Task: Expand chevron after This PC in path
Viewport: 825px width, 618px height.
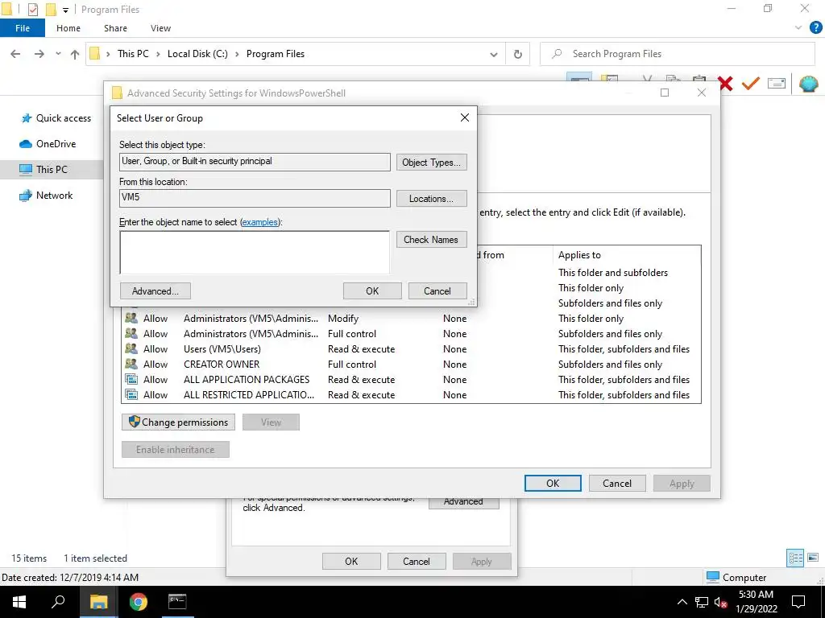Action: coord(158,54)
